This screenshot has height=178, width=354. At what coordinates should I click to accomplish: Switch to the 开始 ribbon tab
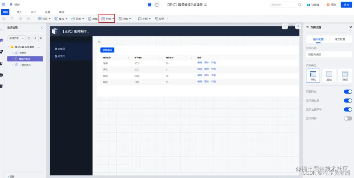pos(5,12)
